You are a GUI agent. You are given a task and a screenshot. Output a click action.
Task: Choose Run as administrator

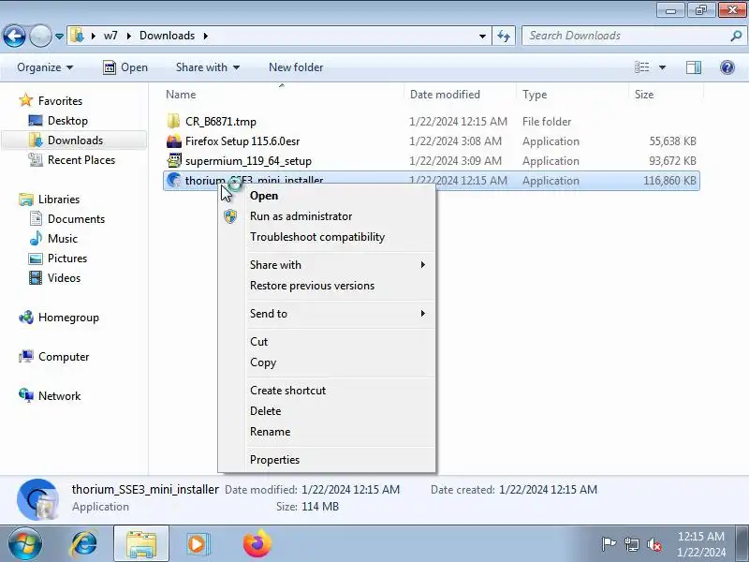(x=301, y=216)
